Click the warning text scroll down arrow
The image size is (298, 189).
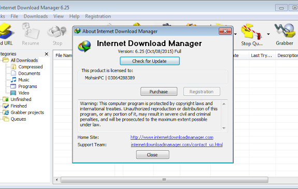tap(224, 128)
